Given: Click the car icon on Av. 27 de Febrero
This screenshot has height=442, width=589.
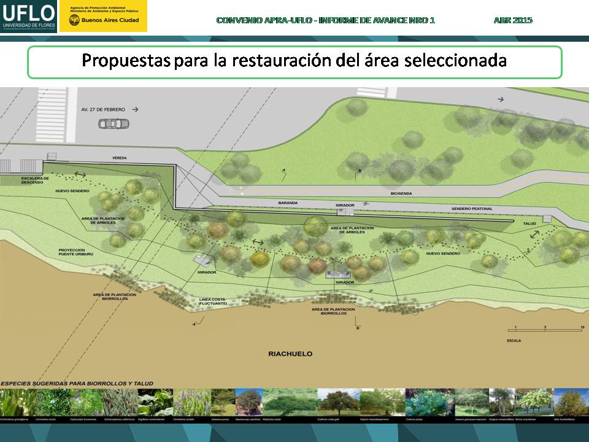Looking at the screenshot, I should 114,124.
